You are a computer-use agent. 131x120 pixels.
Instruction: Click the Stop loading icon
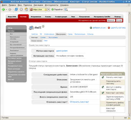[21, 9]
